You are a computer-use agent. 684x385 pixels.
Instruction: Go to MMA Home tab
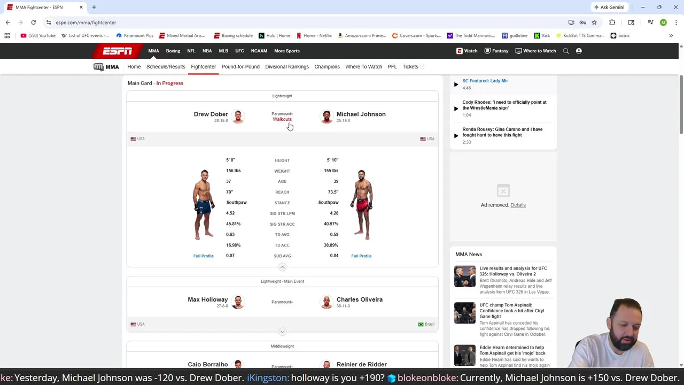click(x=134, y=67)
